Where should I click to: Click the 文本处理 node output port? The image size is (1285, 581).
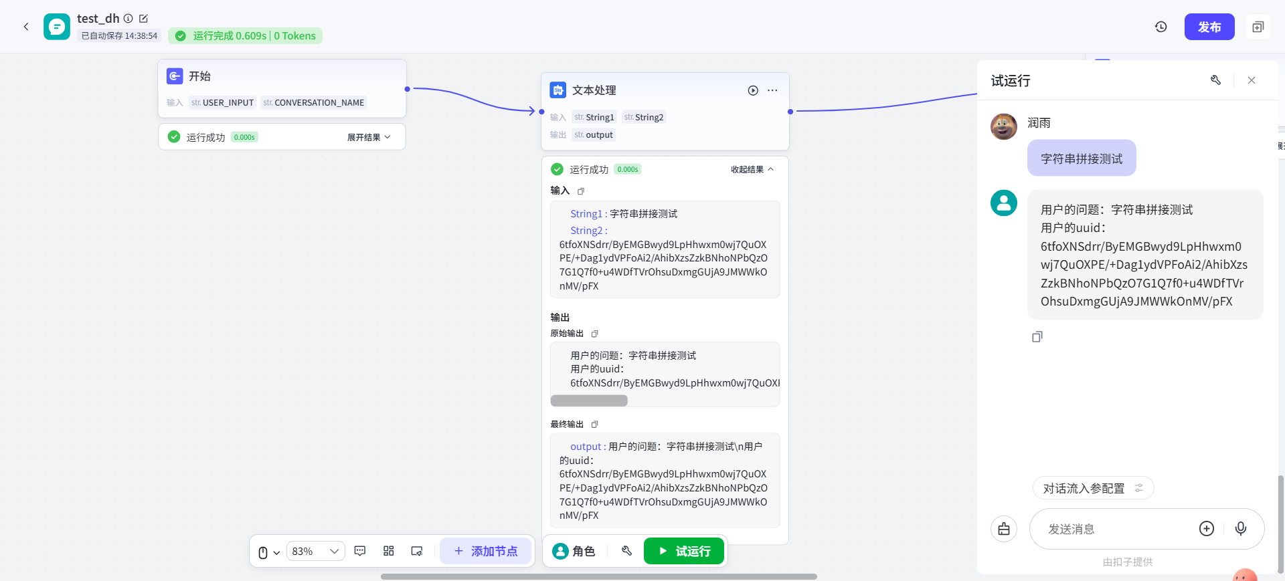[790, 112]
